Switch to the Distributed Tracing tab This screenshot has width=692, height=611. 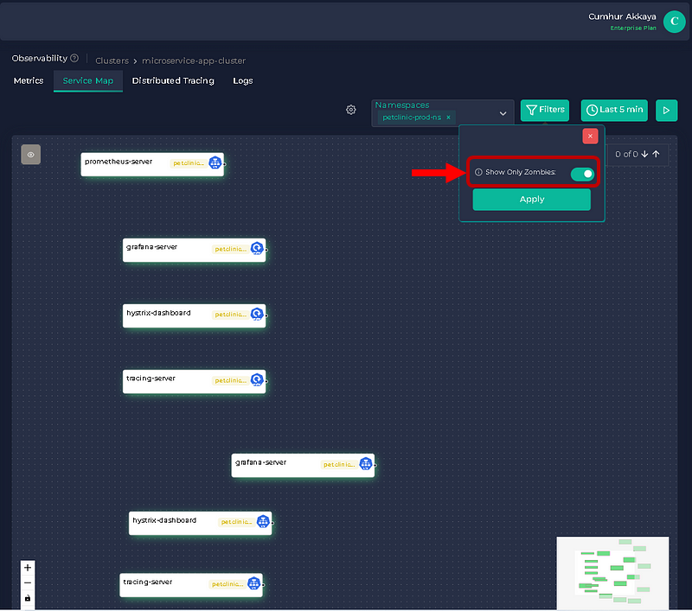coord(173,80)
